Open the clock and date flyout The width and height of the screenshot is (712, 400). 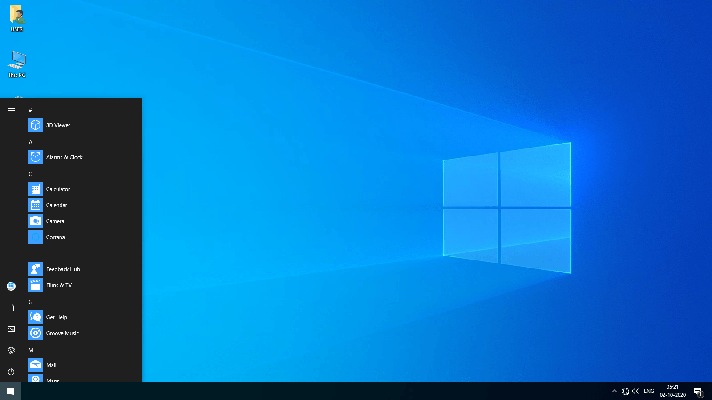(672, 391)
